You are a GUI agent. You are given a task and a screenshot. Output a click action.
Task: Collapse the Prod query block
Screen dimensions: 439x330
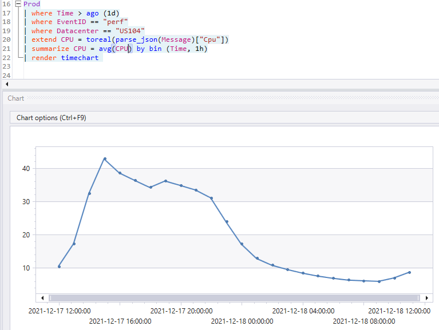(18, 4)
